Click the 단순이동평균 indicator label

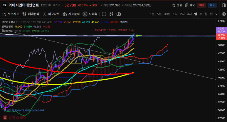pyautogui.click(x=9, y=22)
